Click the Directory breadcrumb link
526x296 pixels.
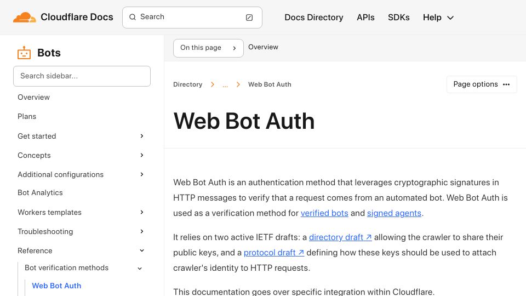click(187, 84)
